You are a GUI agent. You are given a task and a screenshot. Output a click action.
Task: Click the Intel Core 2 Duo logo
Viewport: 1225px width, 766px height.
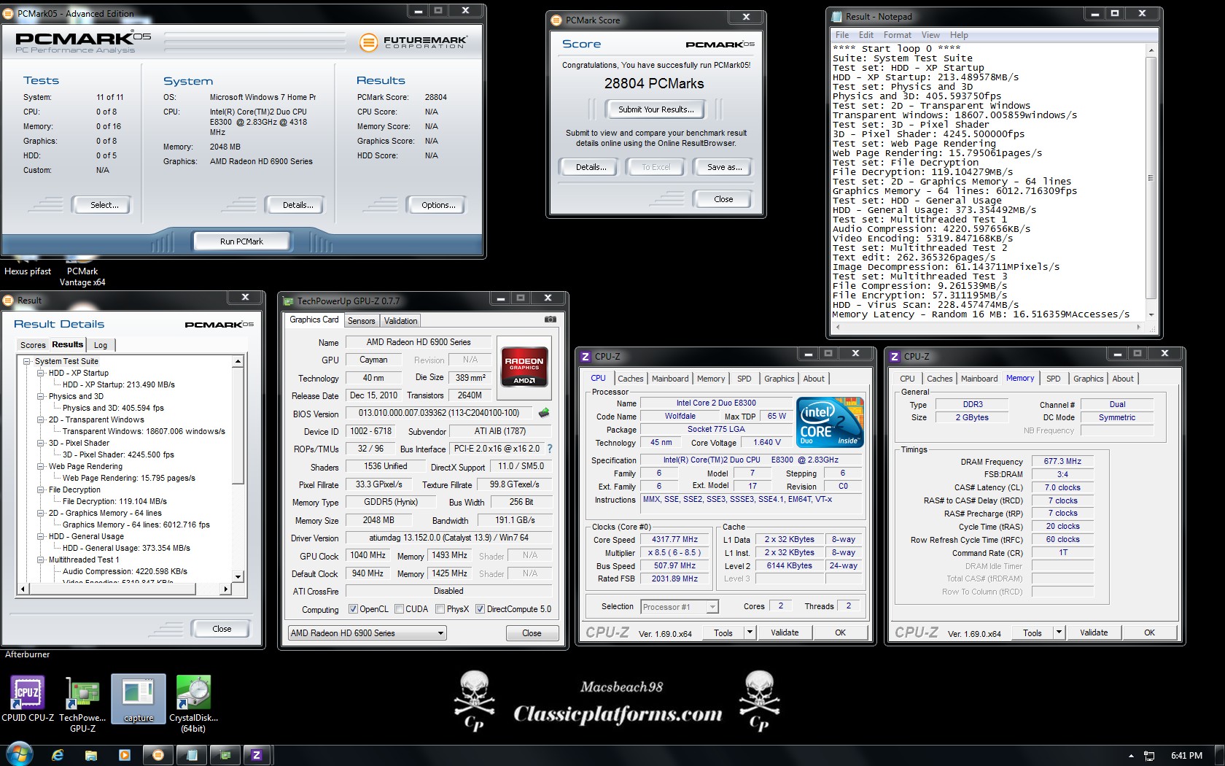click(830, 422)
